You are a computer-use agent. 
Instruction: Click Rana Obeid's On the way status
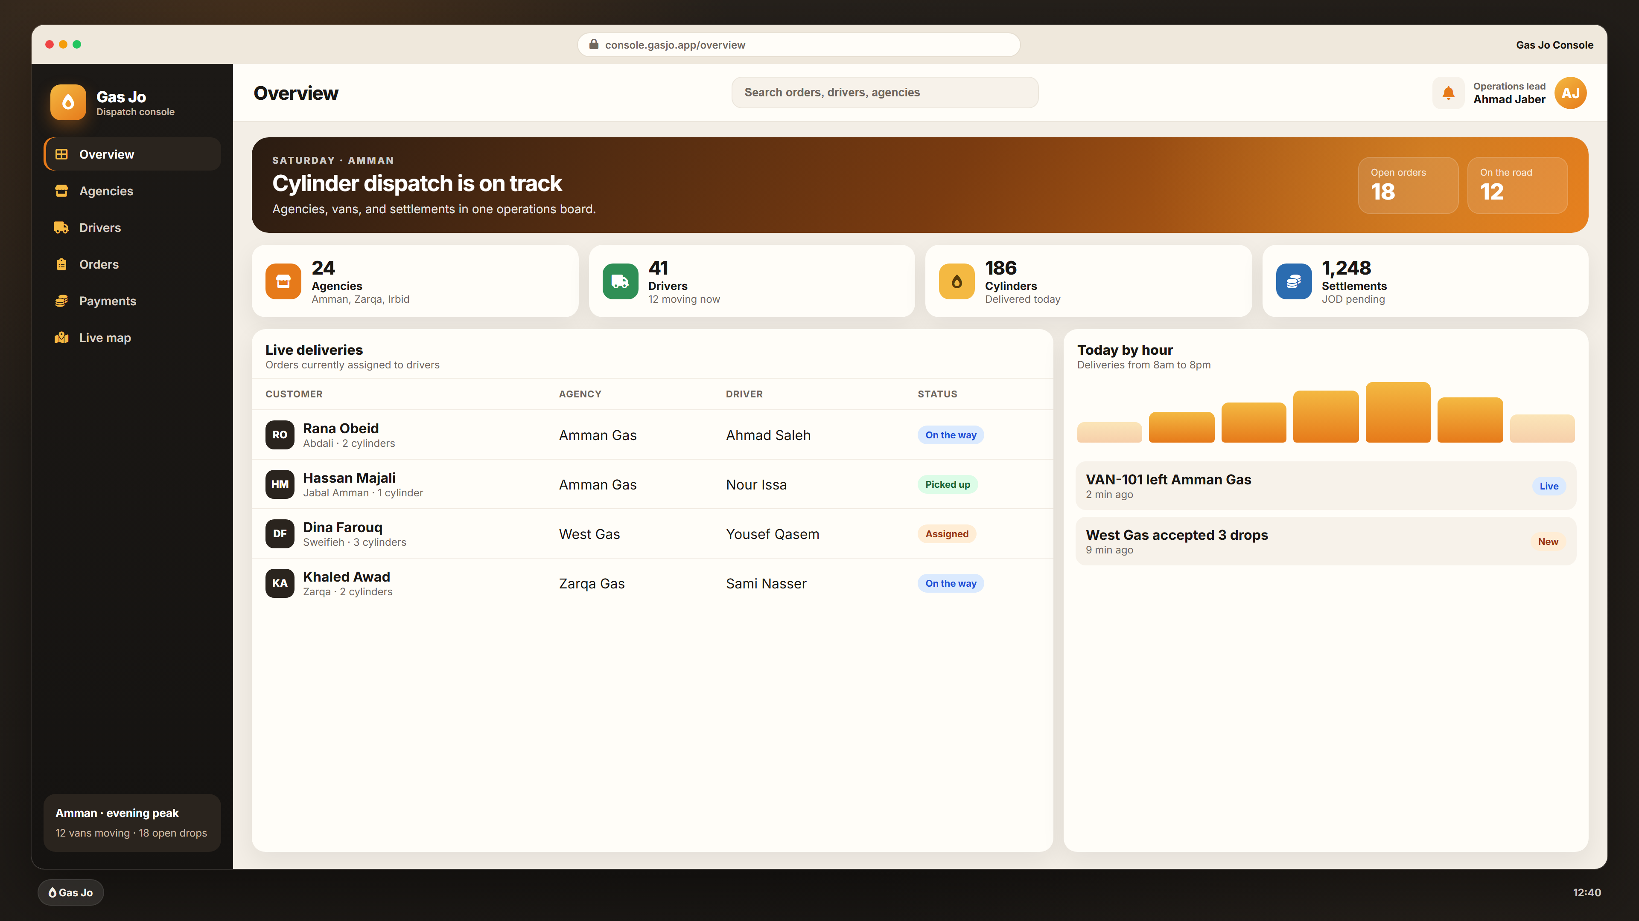951,435
